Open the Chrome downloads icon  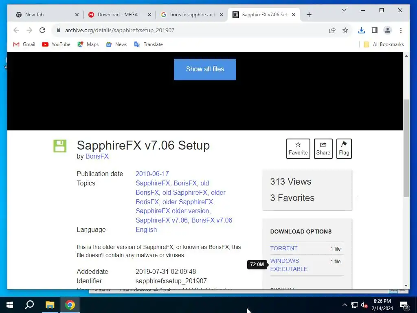362,30
